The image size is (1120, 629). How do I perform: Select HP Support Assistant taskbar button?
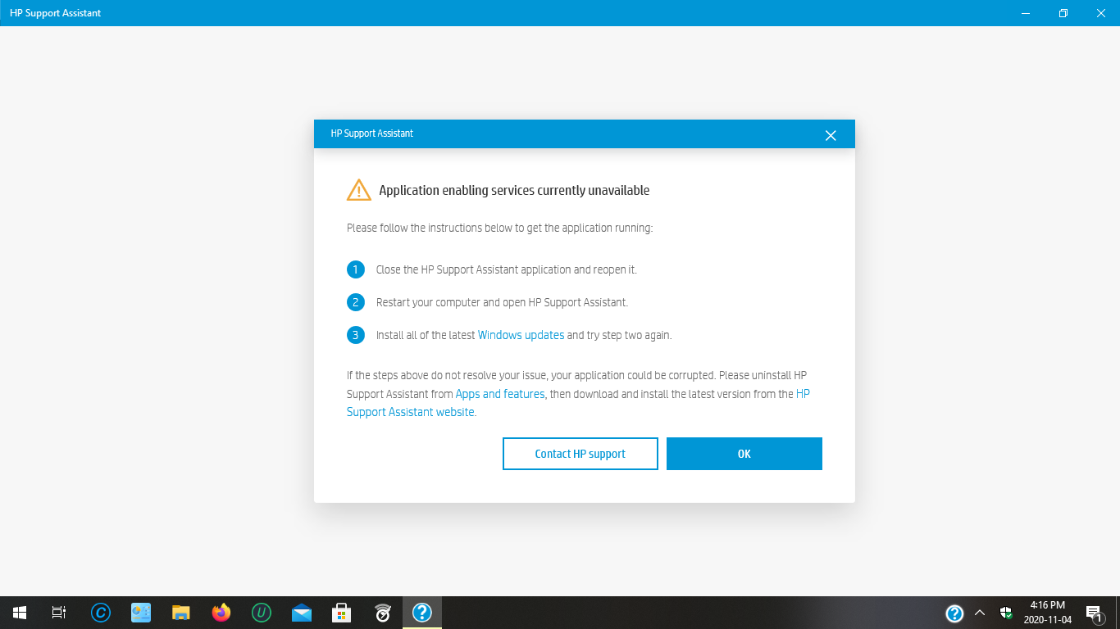tap(422, 613)
